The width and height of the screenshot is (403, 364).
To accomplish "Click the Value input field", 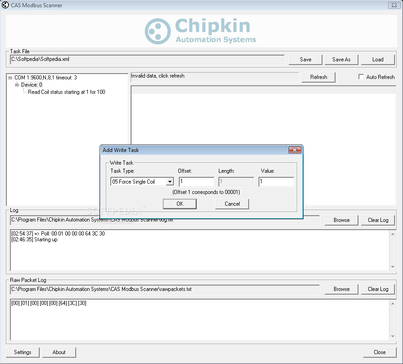I will (x=276, y=182).
